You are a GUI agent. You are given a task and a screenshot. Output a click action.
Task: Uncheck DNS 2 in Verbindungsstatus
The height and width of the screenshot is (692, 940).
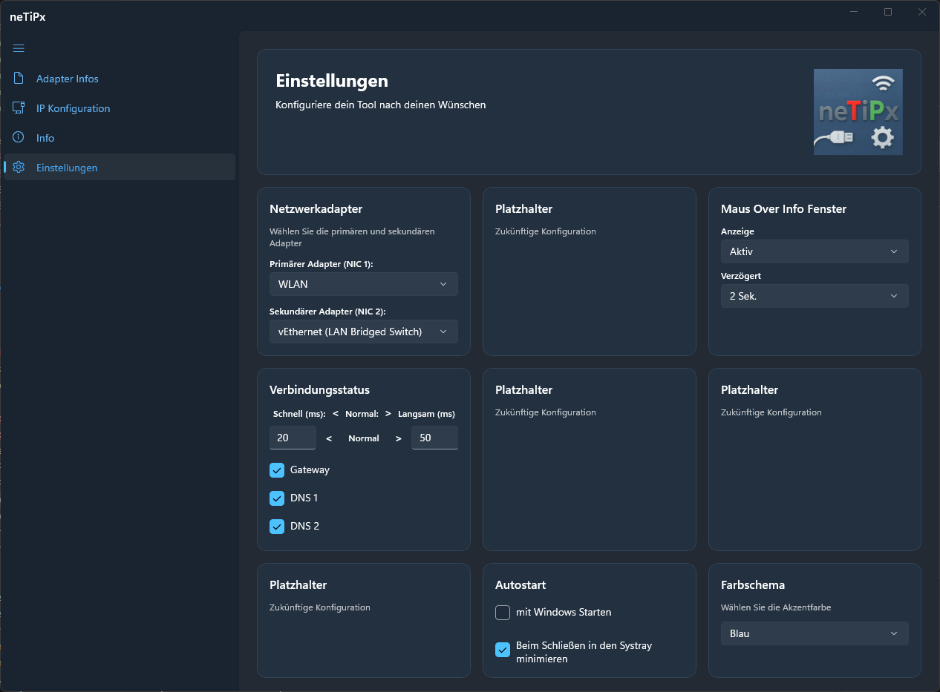point(277,526)
